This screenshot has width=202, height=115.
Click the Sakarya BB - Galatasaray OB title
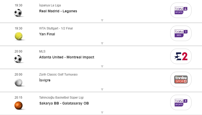tap(64, 103)
